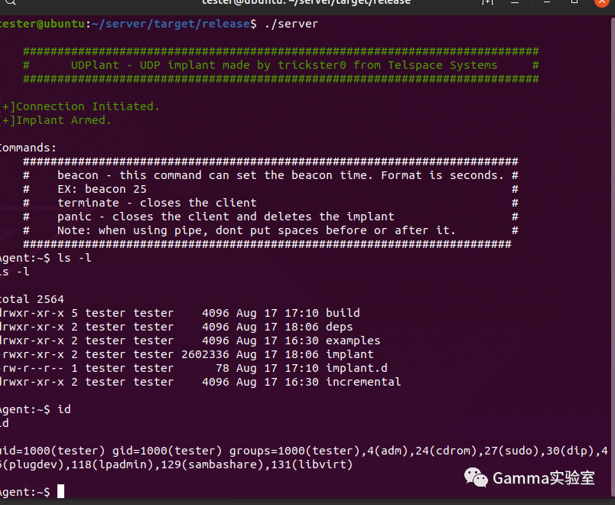Screen dimensions: 615x505
Task: Click '[+]Implant Armed.' message
Action: pos(56,120)
